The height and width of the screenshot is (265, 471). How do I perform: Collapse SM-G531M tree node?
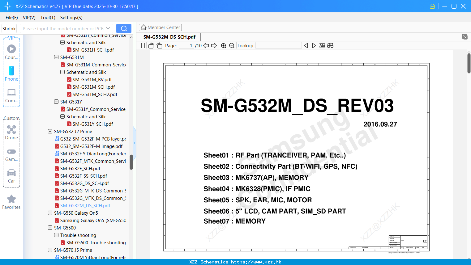[56, 57]
